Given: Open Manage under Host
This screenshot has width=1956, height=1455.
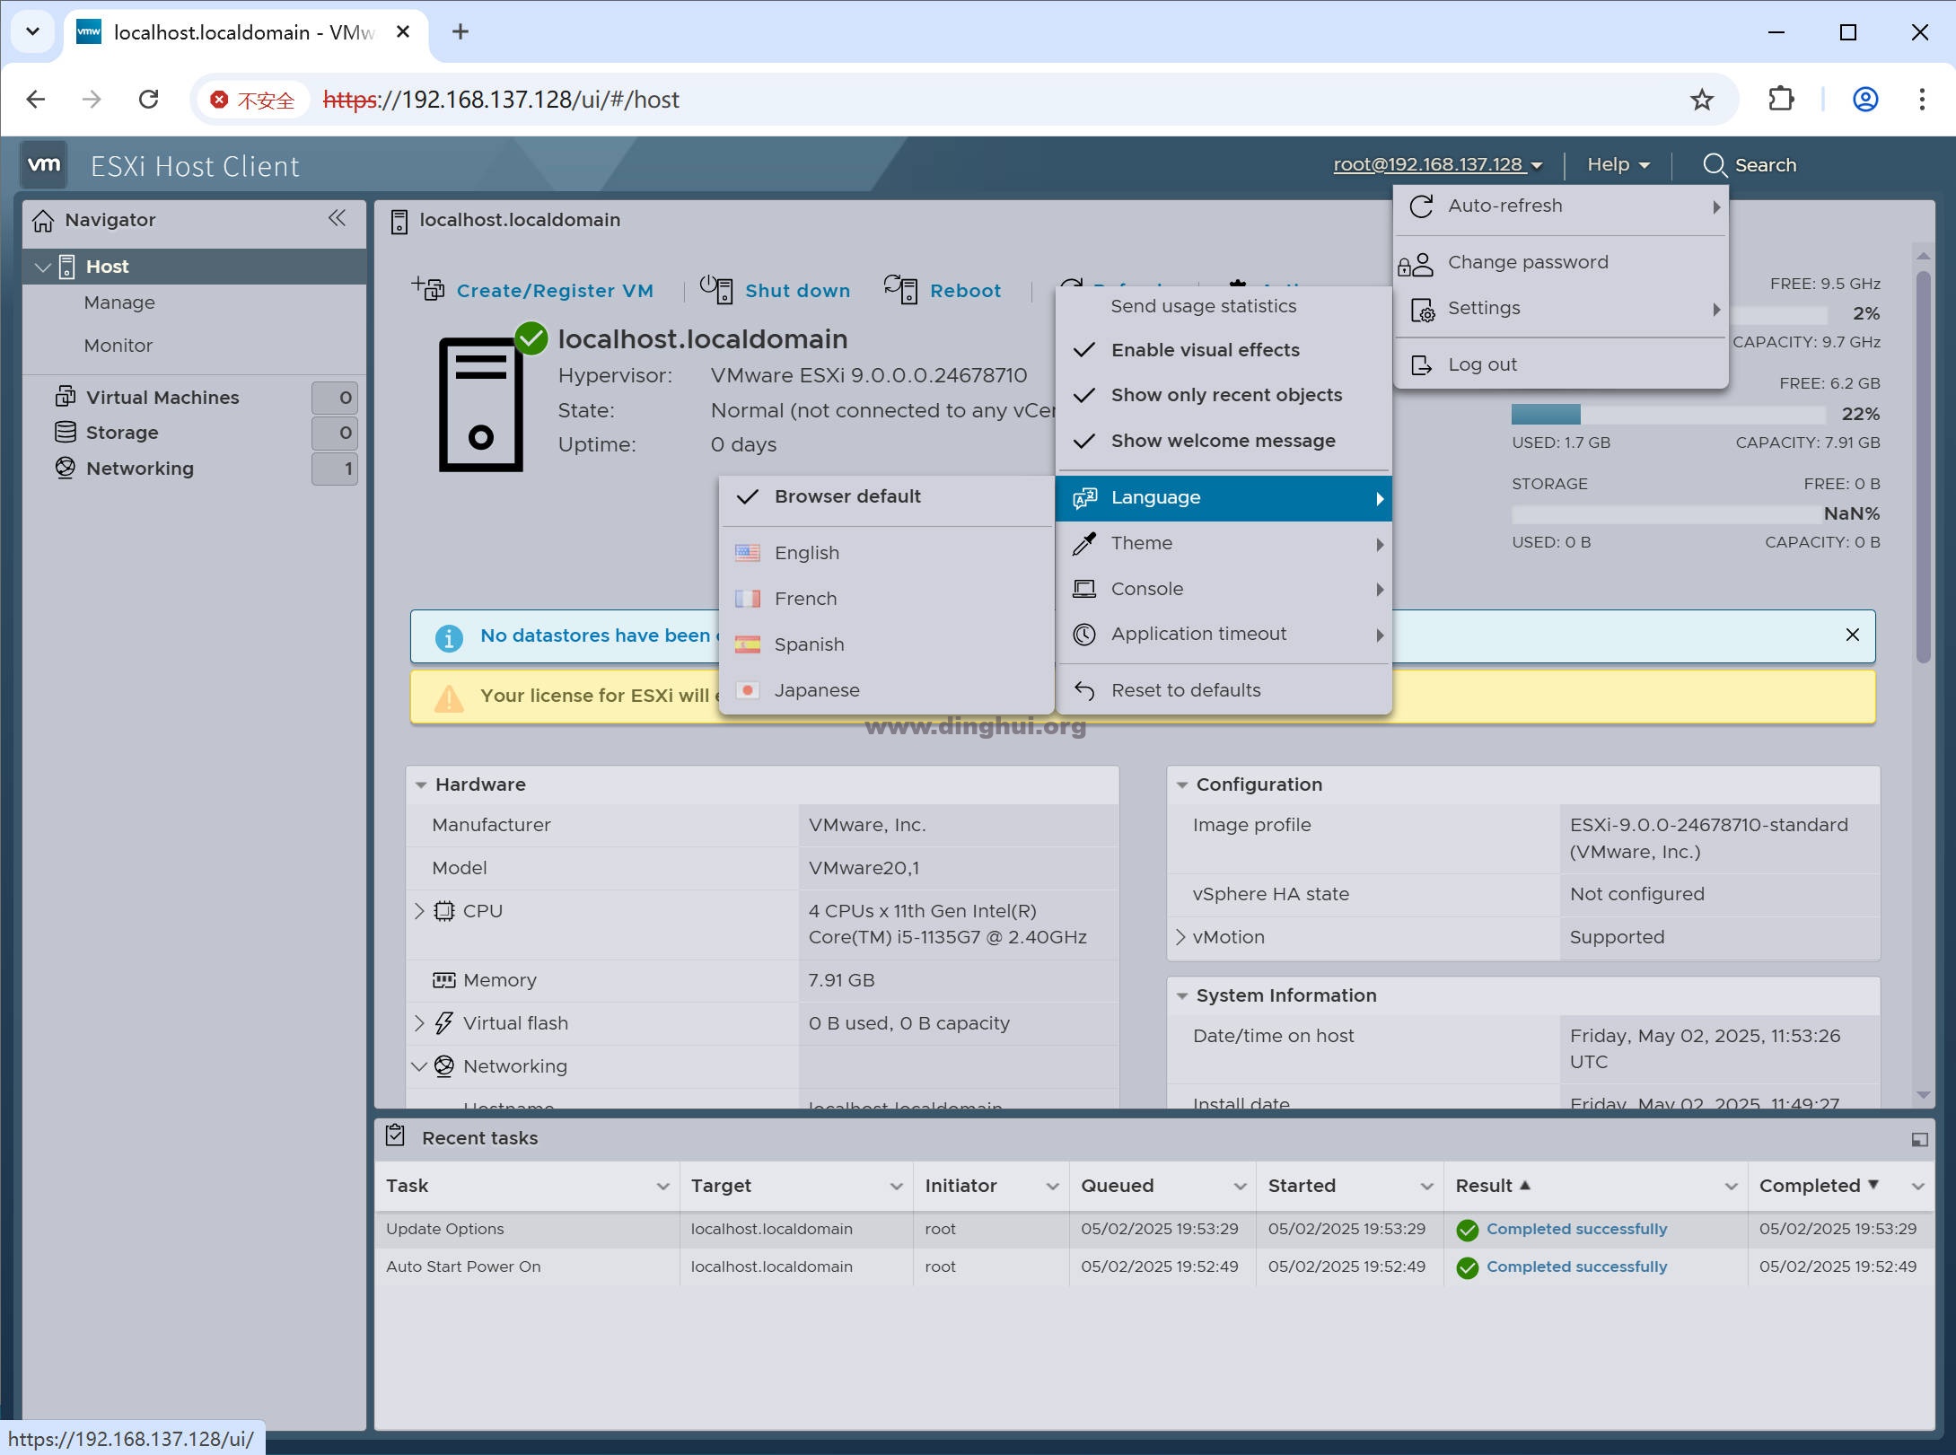Looking at the screenshot, I should pos(119,302).
